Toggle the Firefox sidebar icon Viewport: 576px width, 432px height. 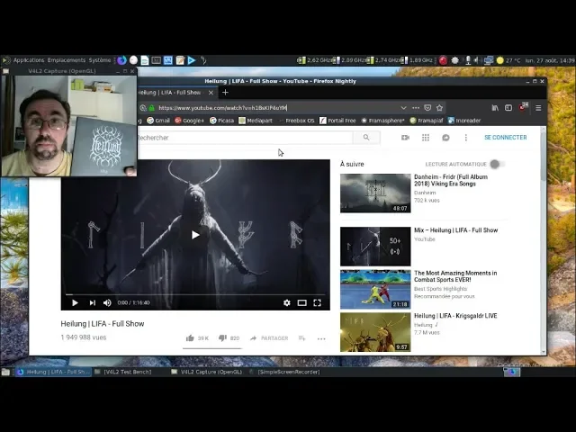click(508, 108)
